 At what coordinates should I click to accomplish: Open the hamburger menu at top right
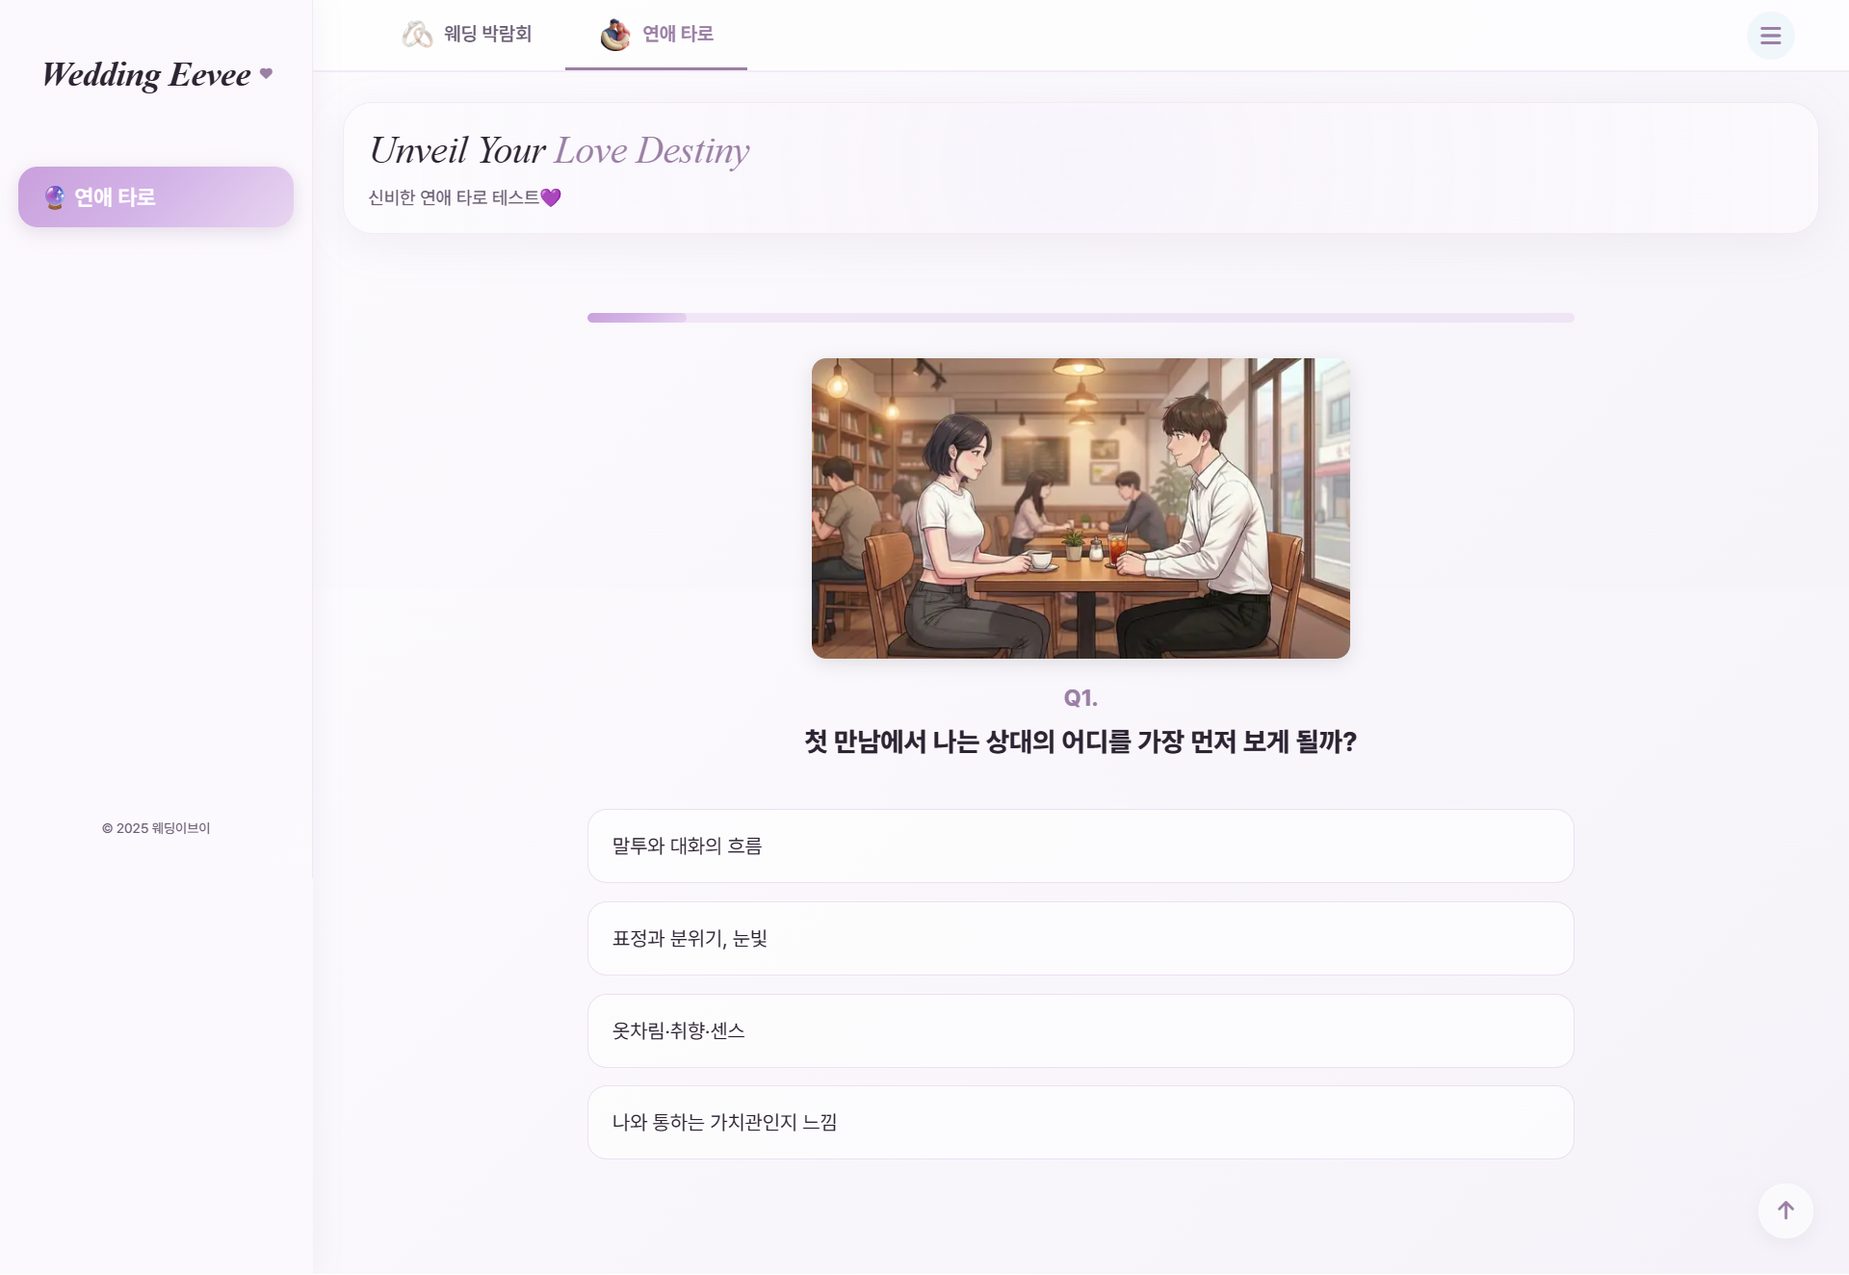(x=1771, y=36)
